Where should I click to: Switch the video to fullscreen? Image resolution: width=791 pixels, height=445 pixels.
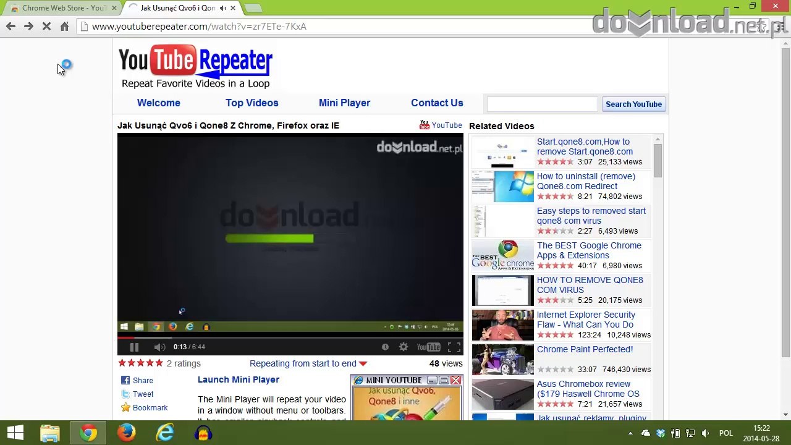(x=454, y=347)
